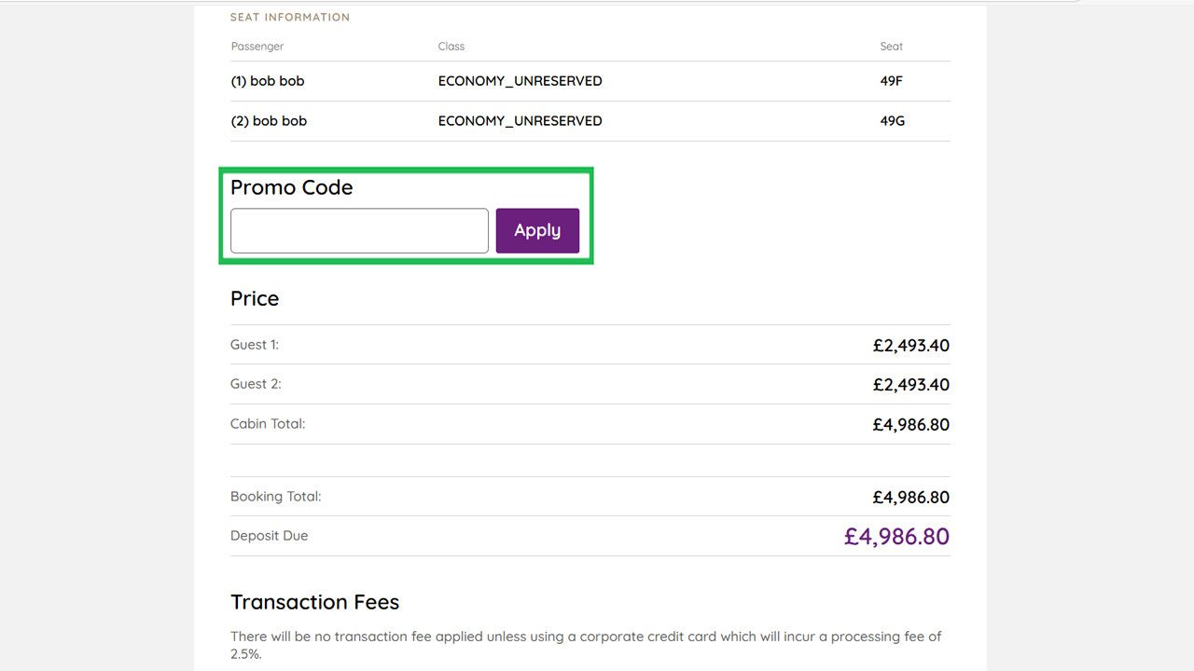
Task: Click the Price section heading
Action: [254, 298]
